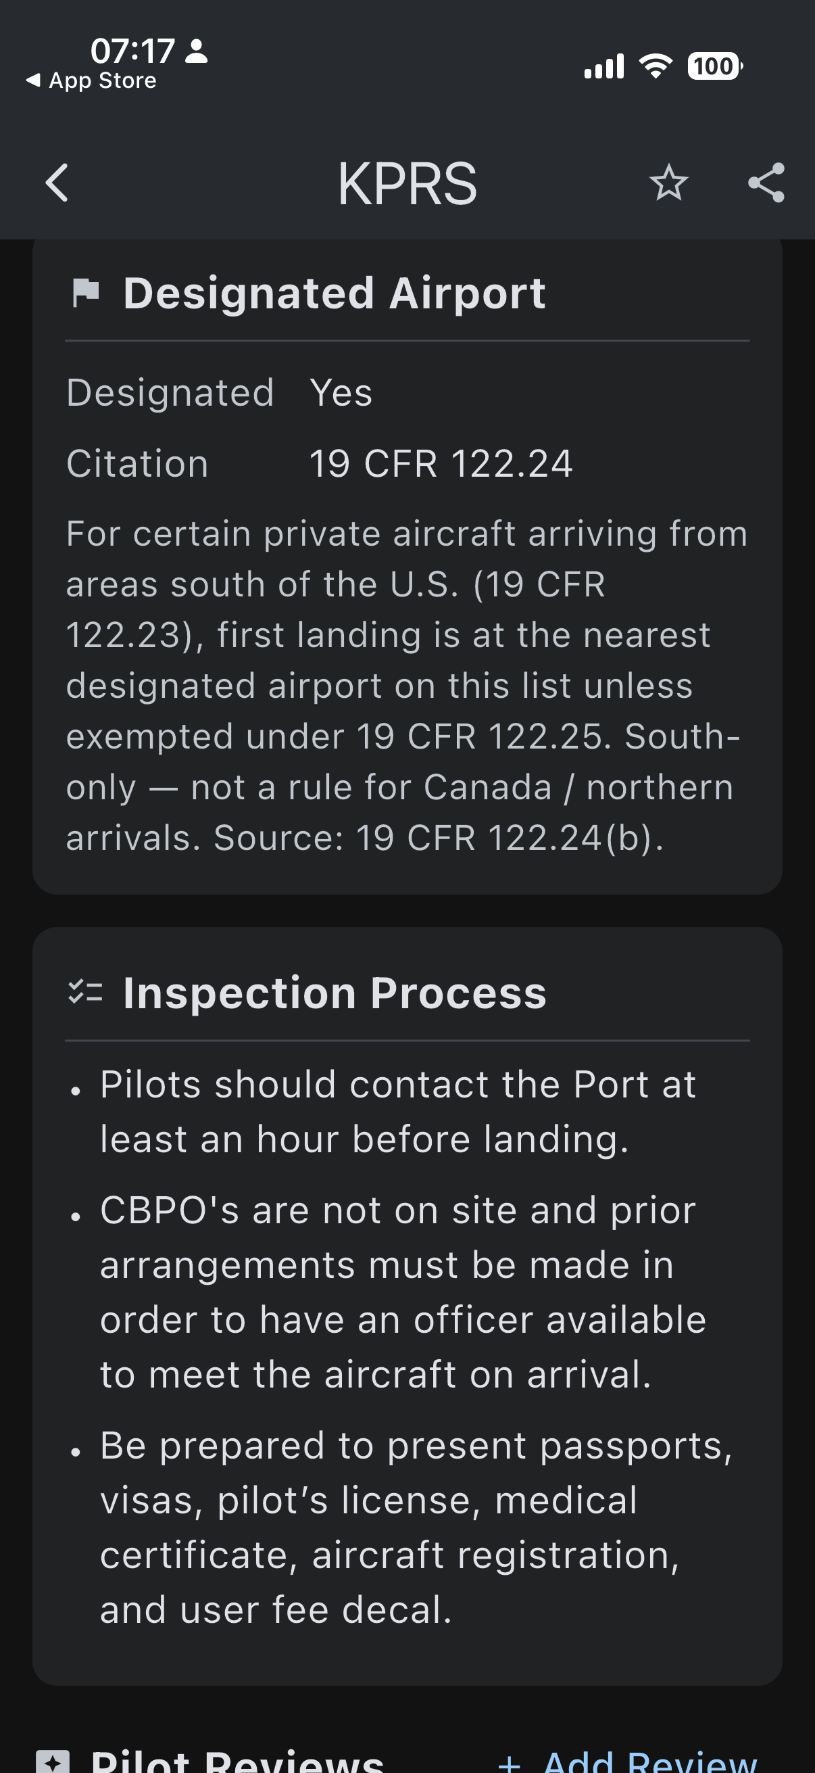Screen dimensions: 815x1773
Task: Tap the Wi-Fi icon in status bar
Action: (656, 66)
